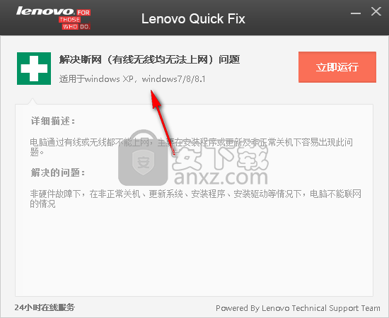Image resolution: width=389 pixels, height=318 pixels.
Task: Click the panel's small pointer notch under the cross icon
Action: click(33, 101)
